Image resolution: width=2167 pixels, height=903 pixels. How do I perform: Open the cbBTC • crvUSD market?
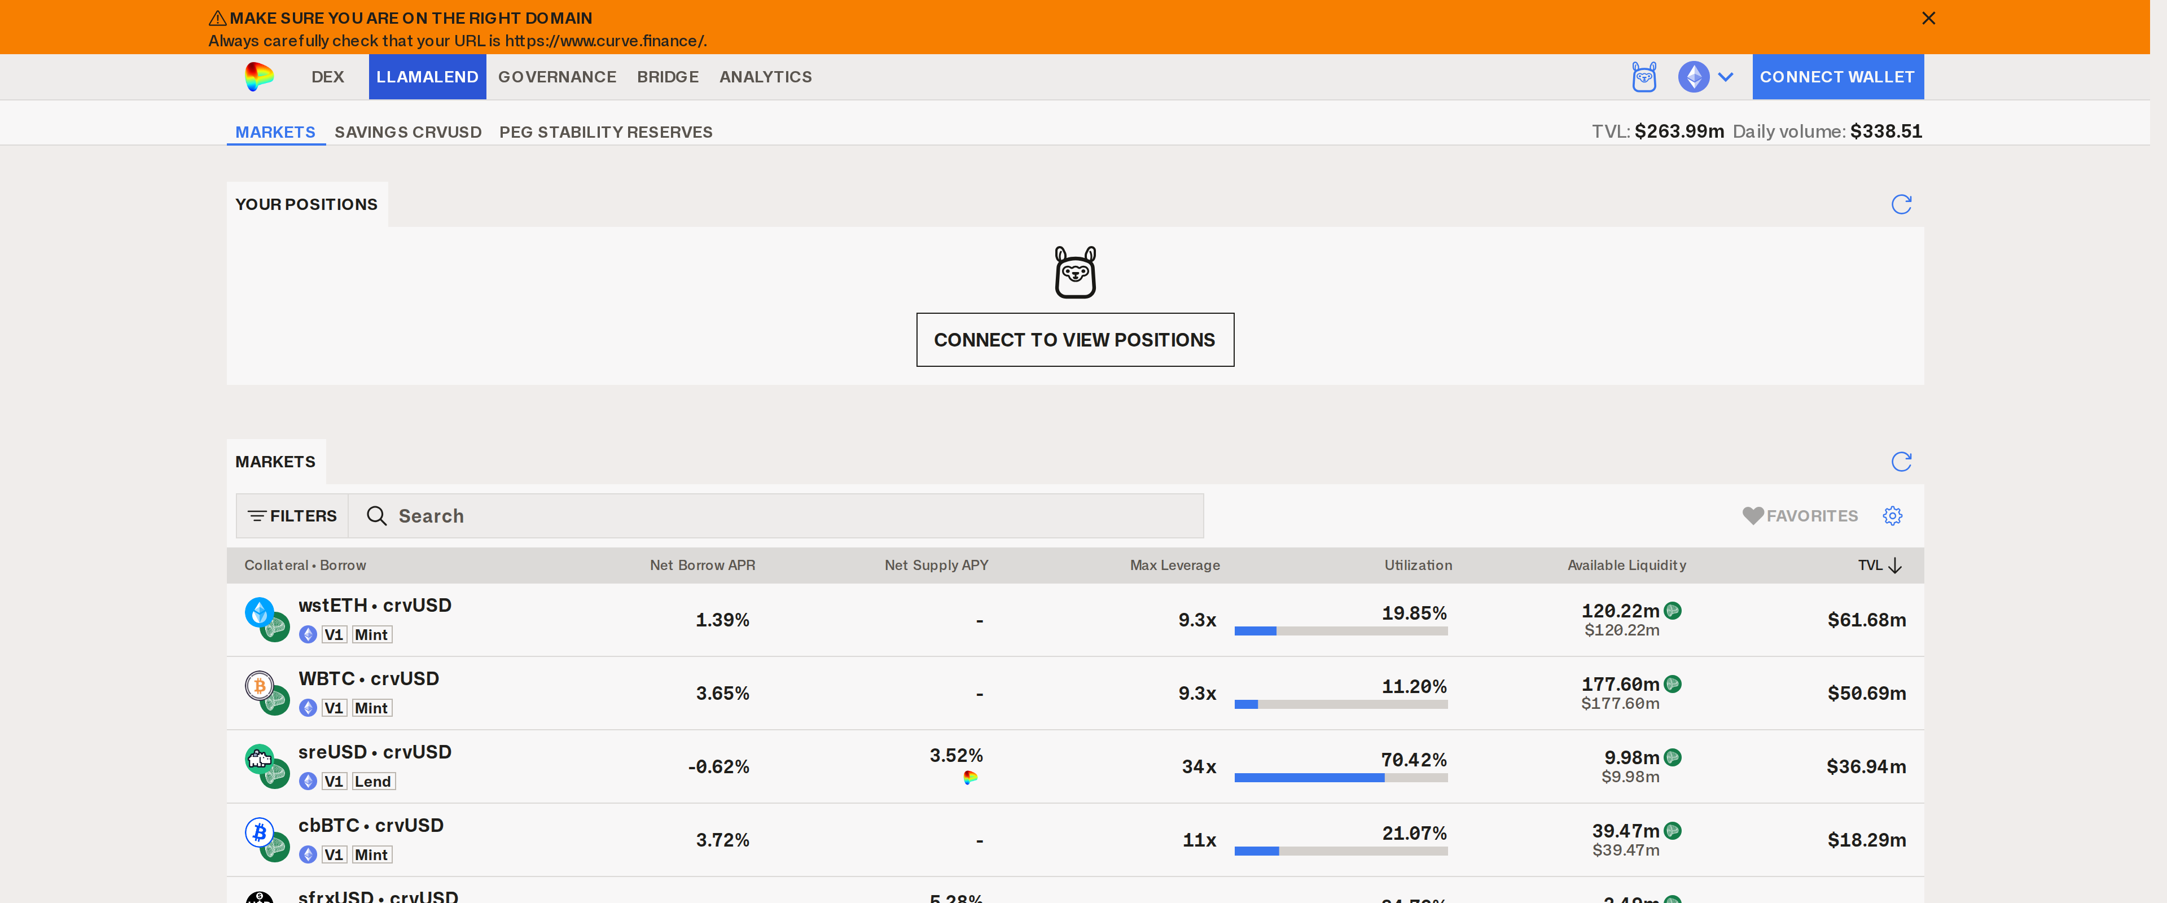pyautogui.click(x=371, y=825)
